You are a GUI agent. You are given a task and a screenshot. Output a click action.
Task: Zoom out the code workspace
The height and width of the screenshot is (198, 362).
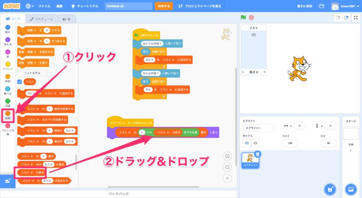pos(228,167)
